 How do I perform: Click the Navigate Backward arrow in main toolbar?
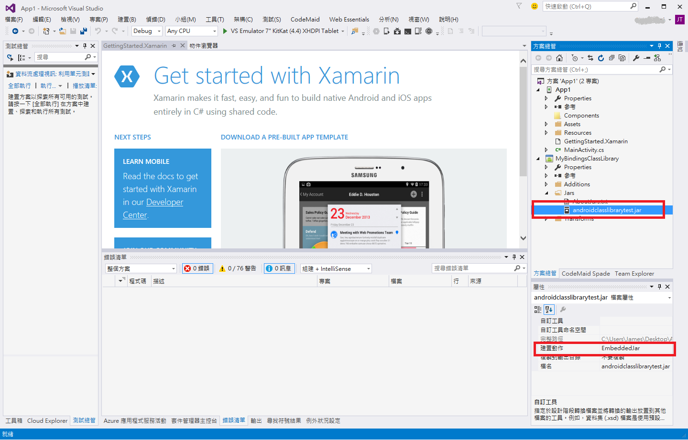[15, 31]
